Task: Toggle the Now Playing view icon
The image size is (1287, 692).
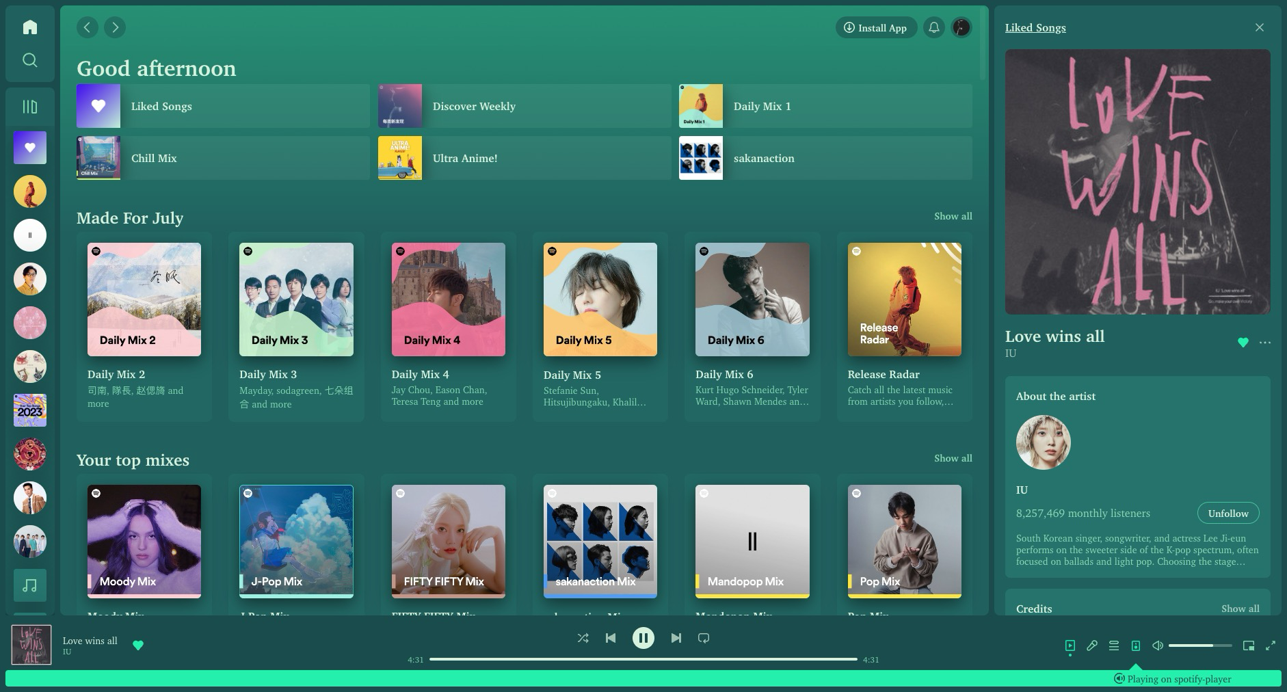Action: coord(1070,646)
